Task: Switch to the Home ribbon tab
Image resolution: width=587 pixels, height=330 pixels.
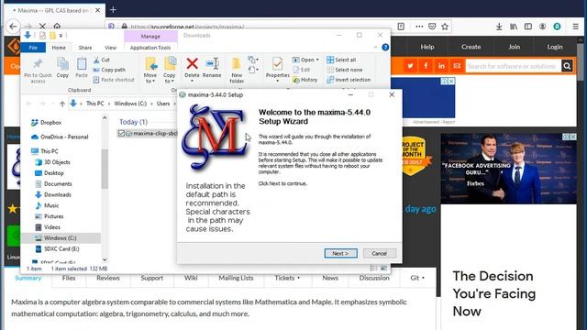Action: 59,48
